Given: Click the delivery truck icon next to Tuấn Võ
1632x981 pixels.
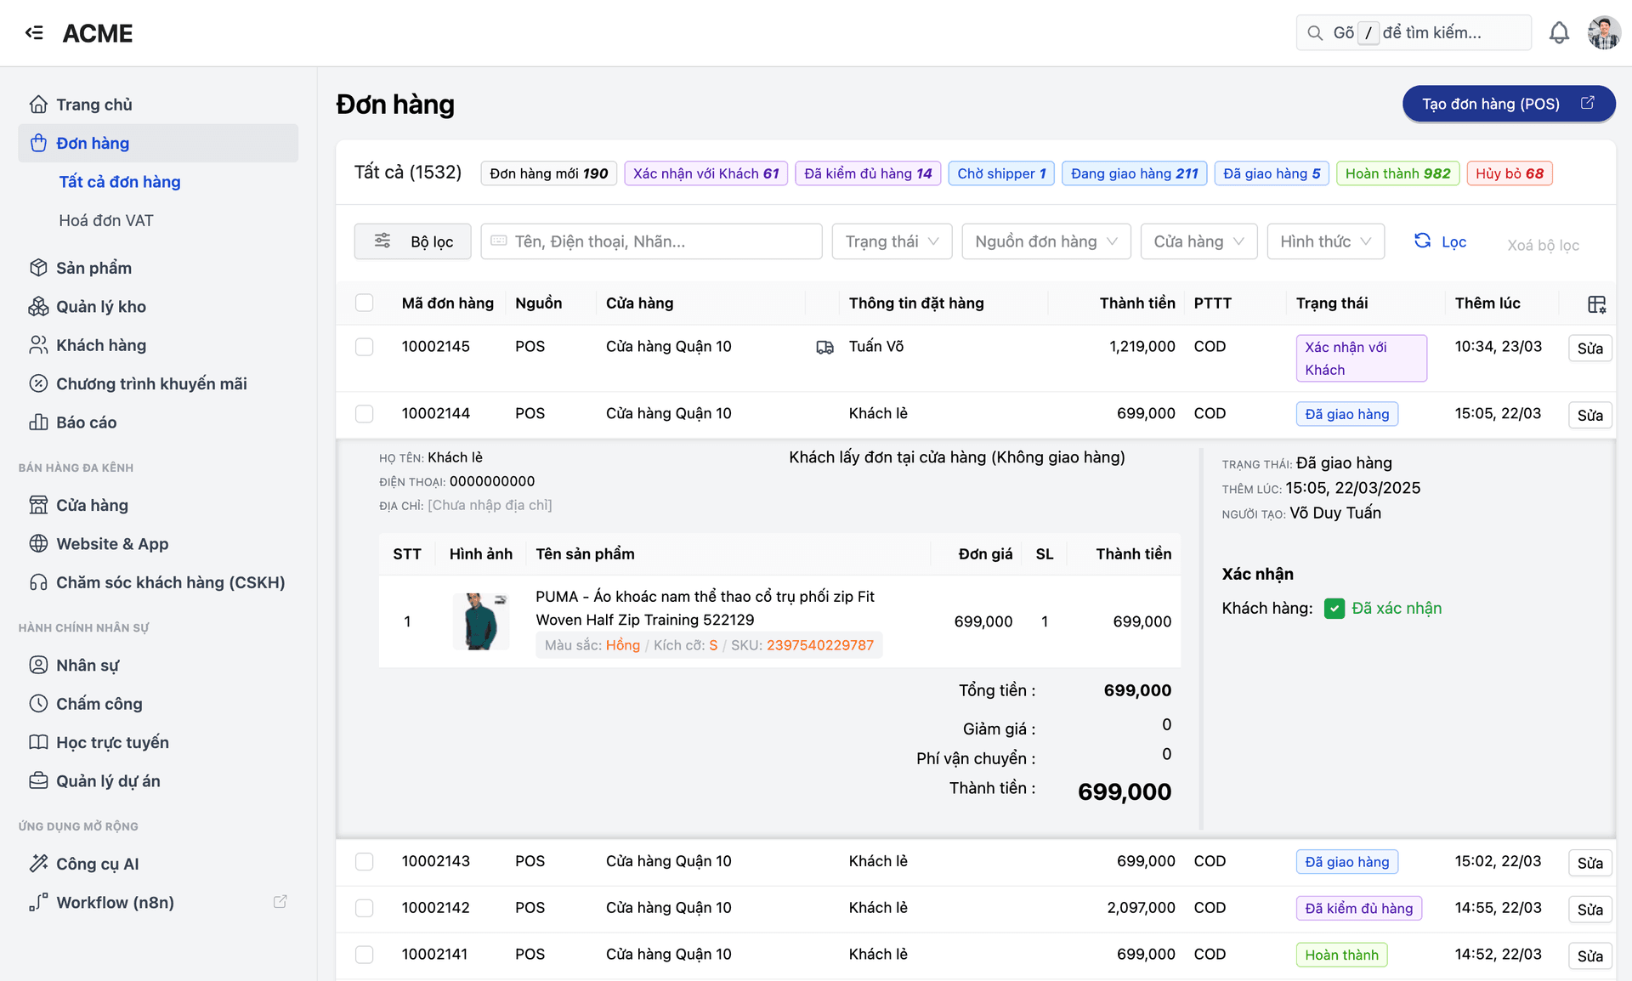Looking at the screenshot, I should pos(824,347).
